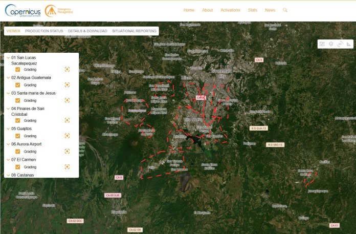The height and width of the screenshot is (234, 356).
Task: Uncheck Grading for 05 Guajitos
Action: tap(18, 136)
